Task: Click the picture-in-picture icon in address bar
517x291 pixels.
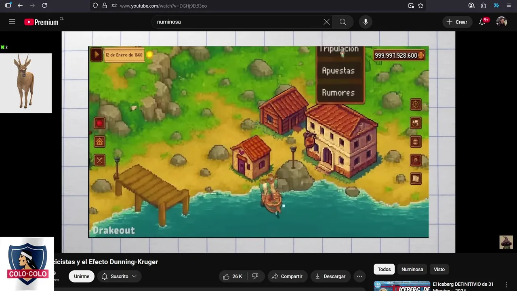Action: [411, 6]
